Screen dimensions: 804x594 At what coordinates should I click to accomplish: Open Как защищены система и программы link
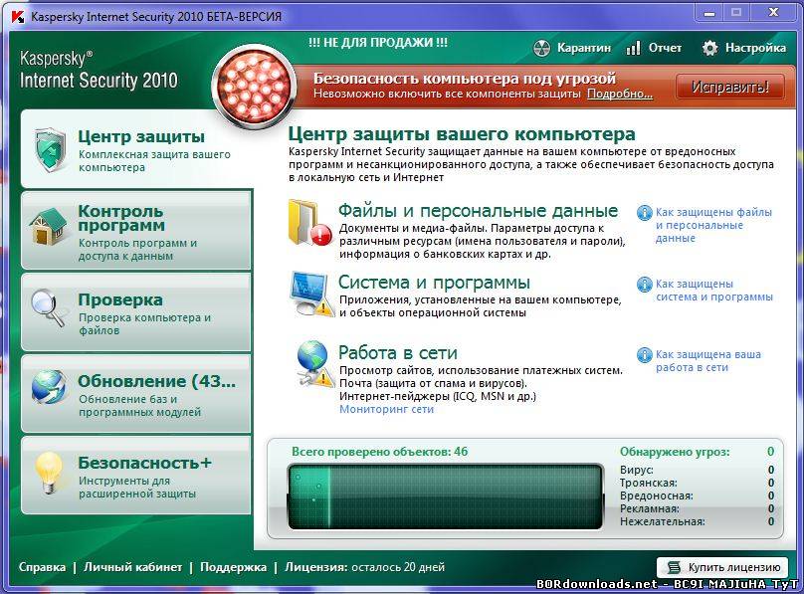click(714, 291)
